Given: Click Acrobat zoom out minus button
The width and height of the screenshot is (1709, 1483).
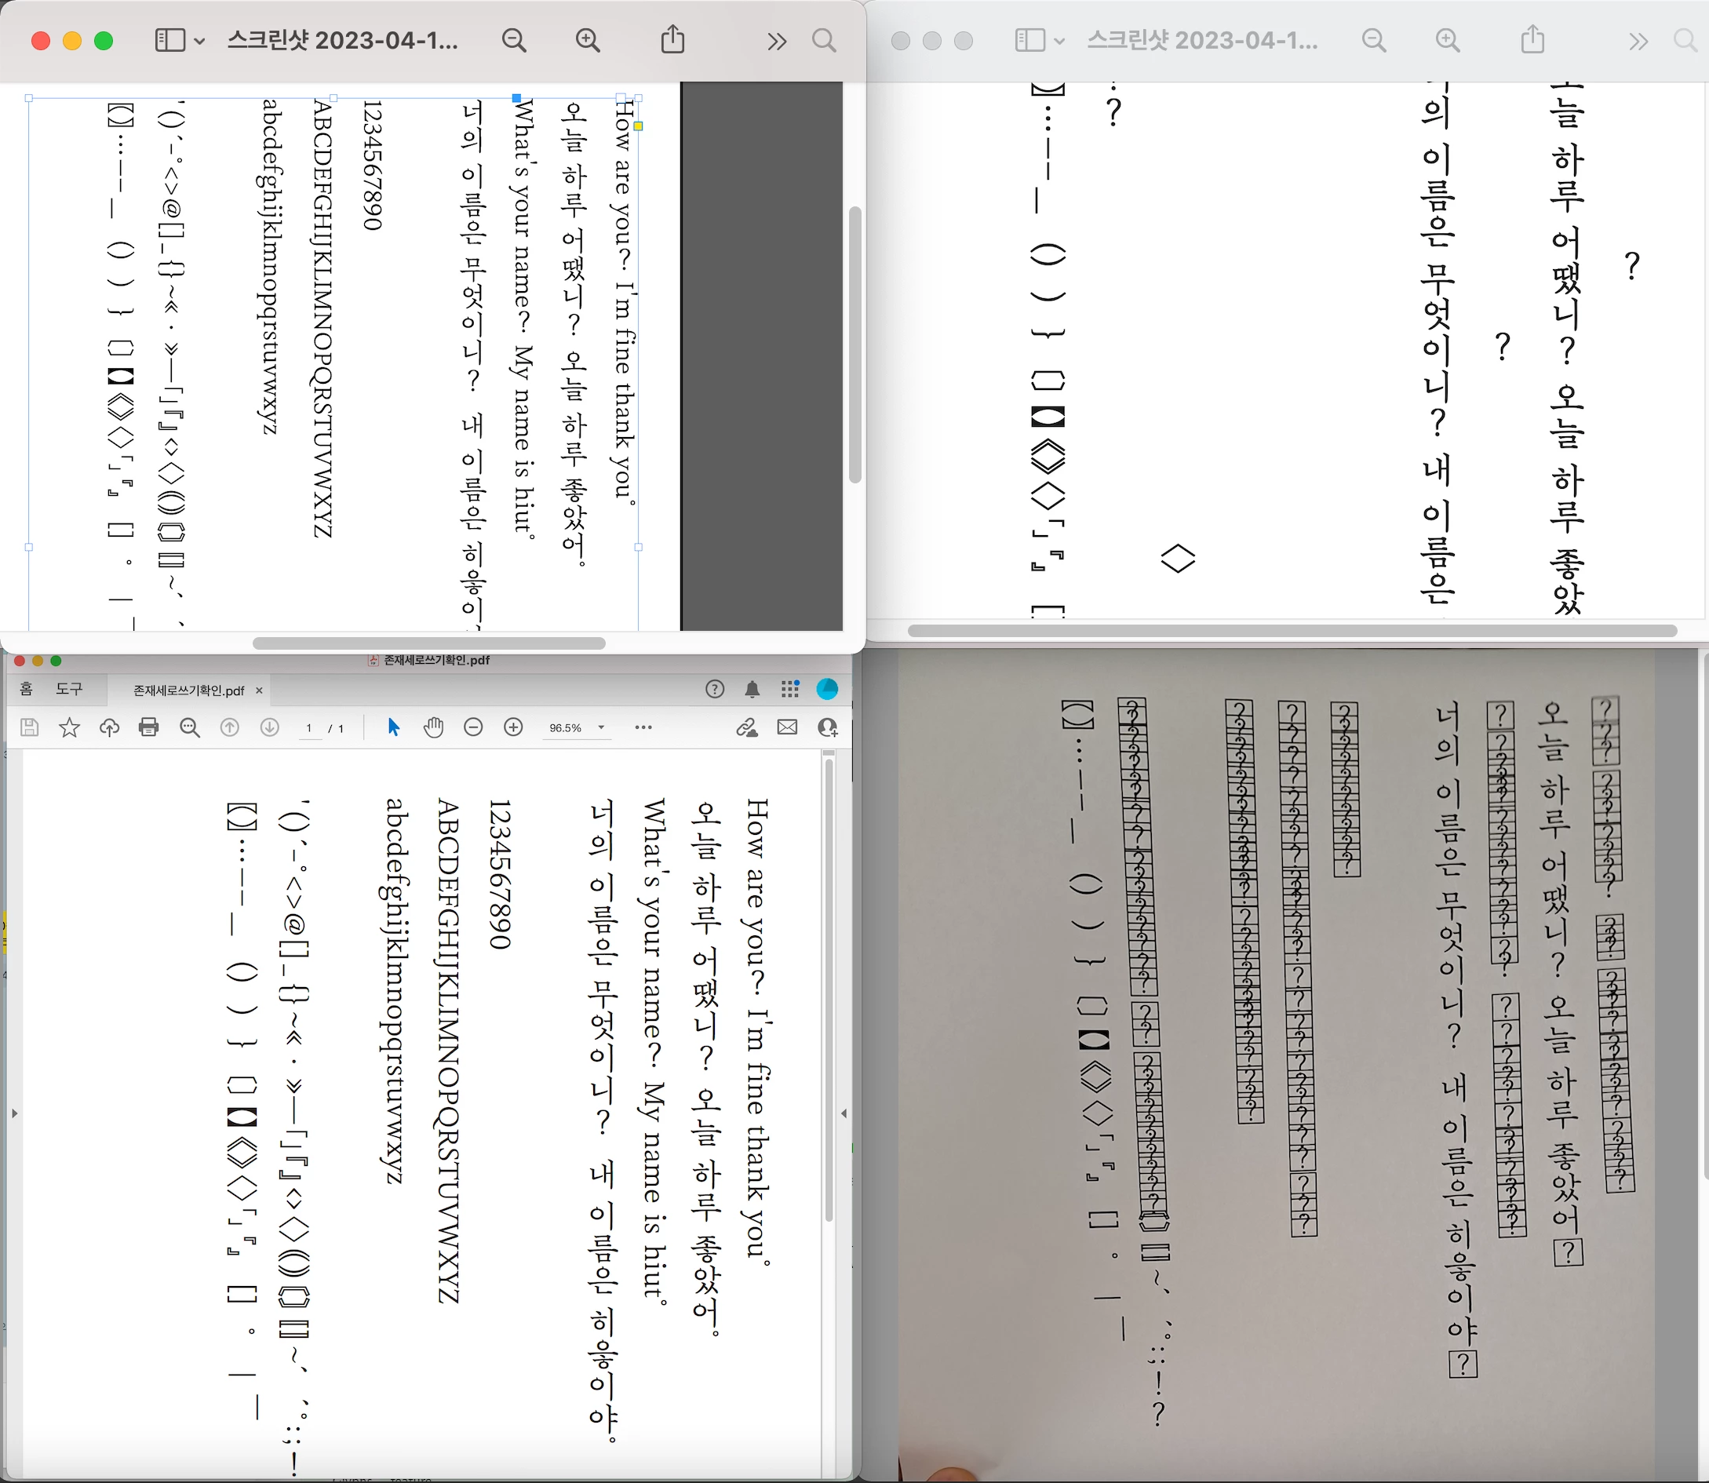Looking at the screenshot, I should tap(473, 727).
